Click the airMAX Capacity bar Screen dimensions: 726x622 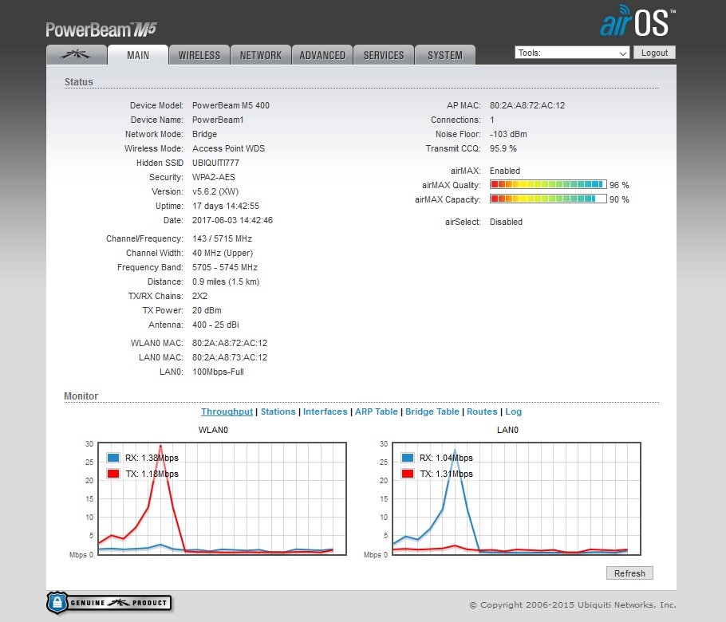[x=548, y=199]
